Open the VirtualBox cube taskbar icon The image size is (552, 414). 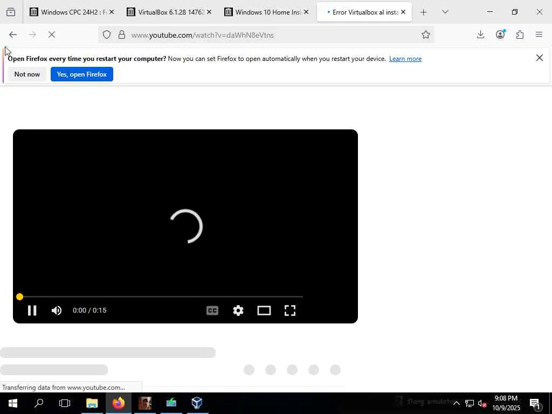197,403
